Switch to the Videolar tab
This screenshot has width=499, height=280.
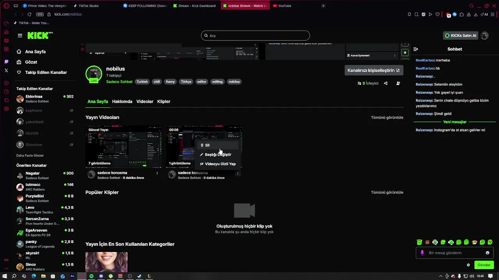pyautogui.click(x=145, y=101)
